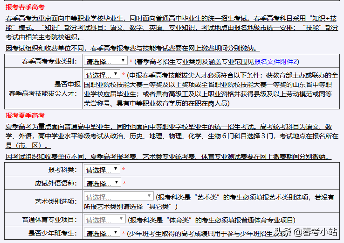The width and height of the screenshot is (344, 243).
Task: Click the 报考春季高考 heading
Action: tap(25, 7)
